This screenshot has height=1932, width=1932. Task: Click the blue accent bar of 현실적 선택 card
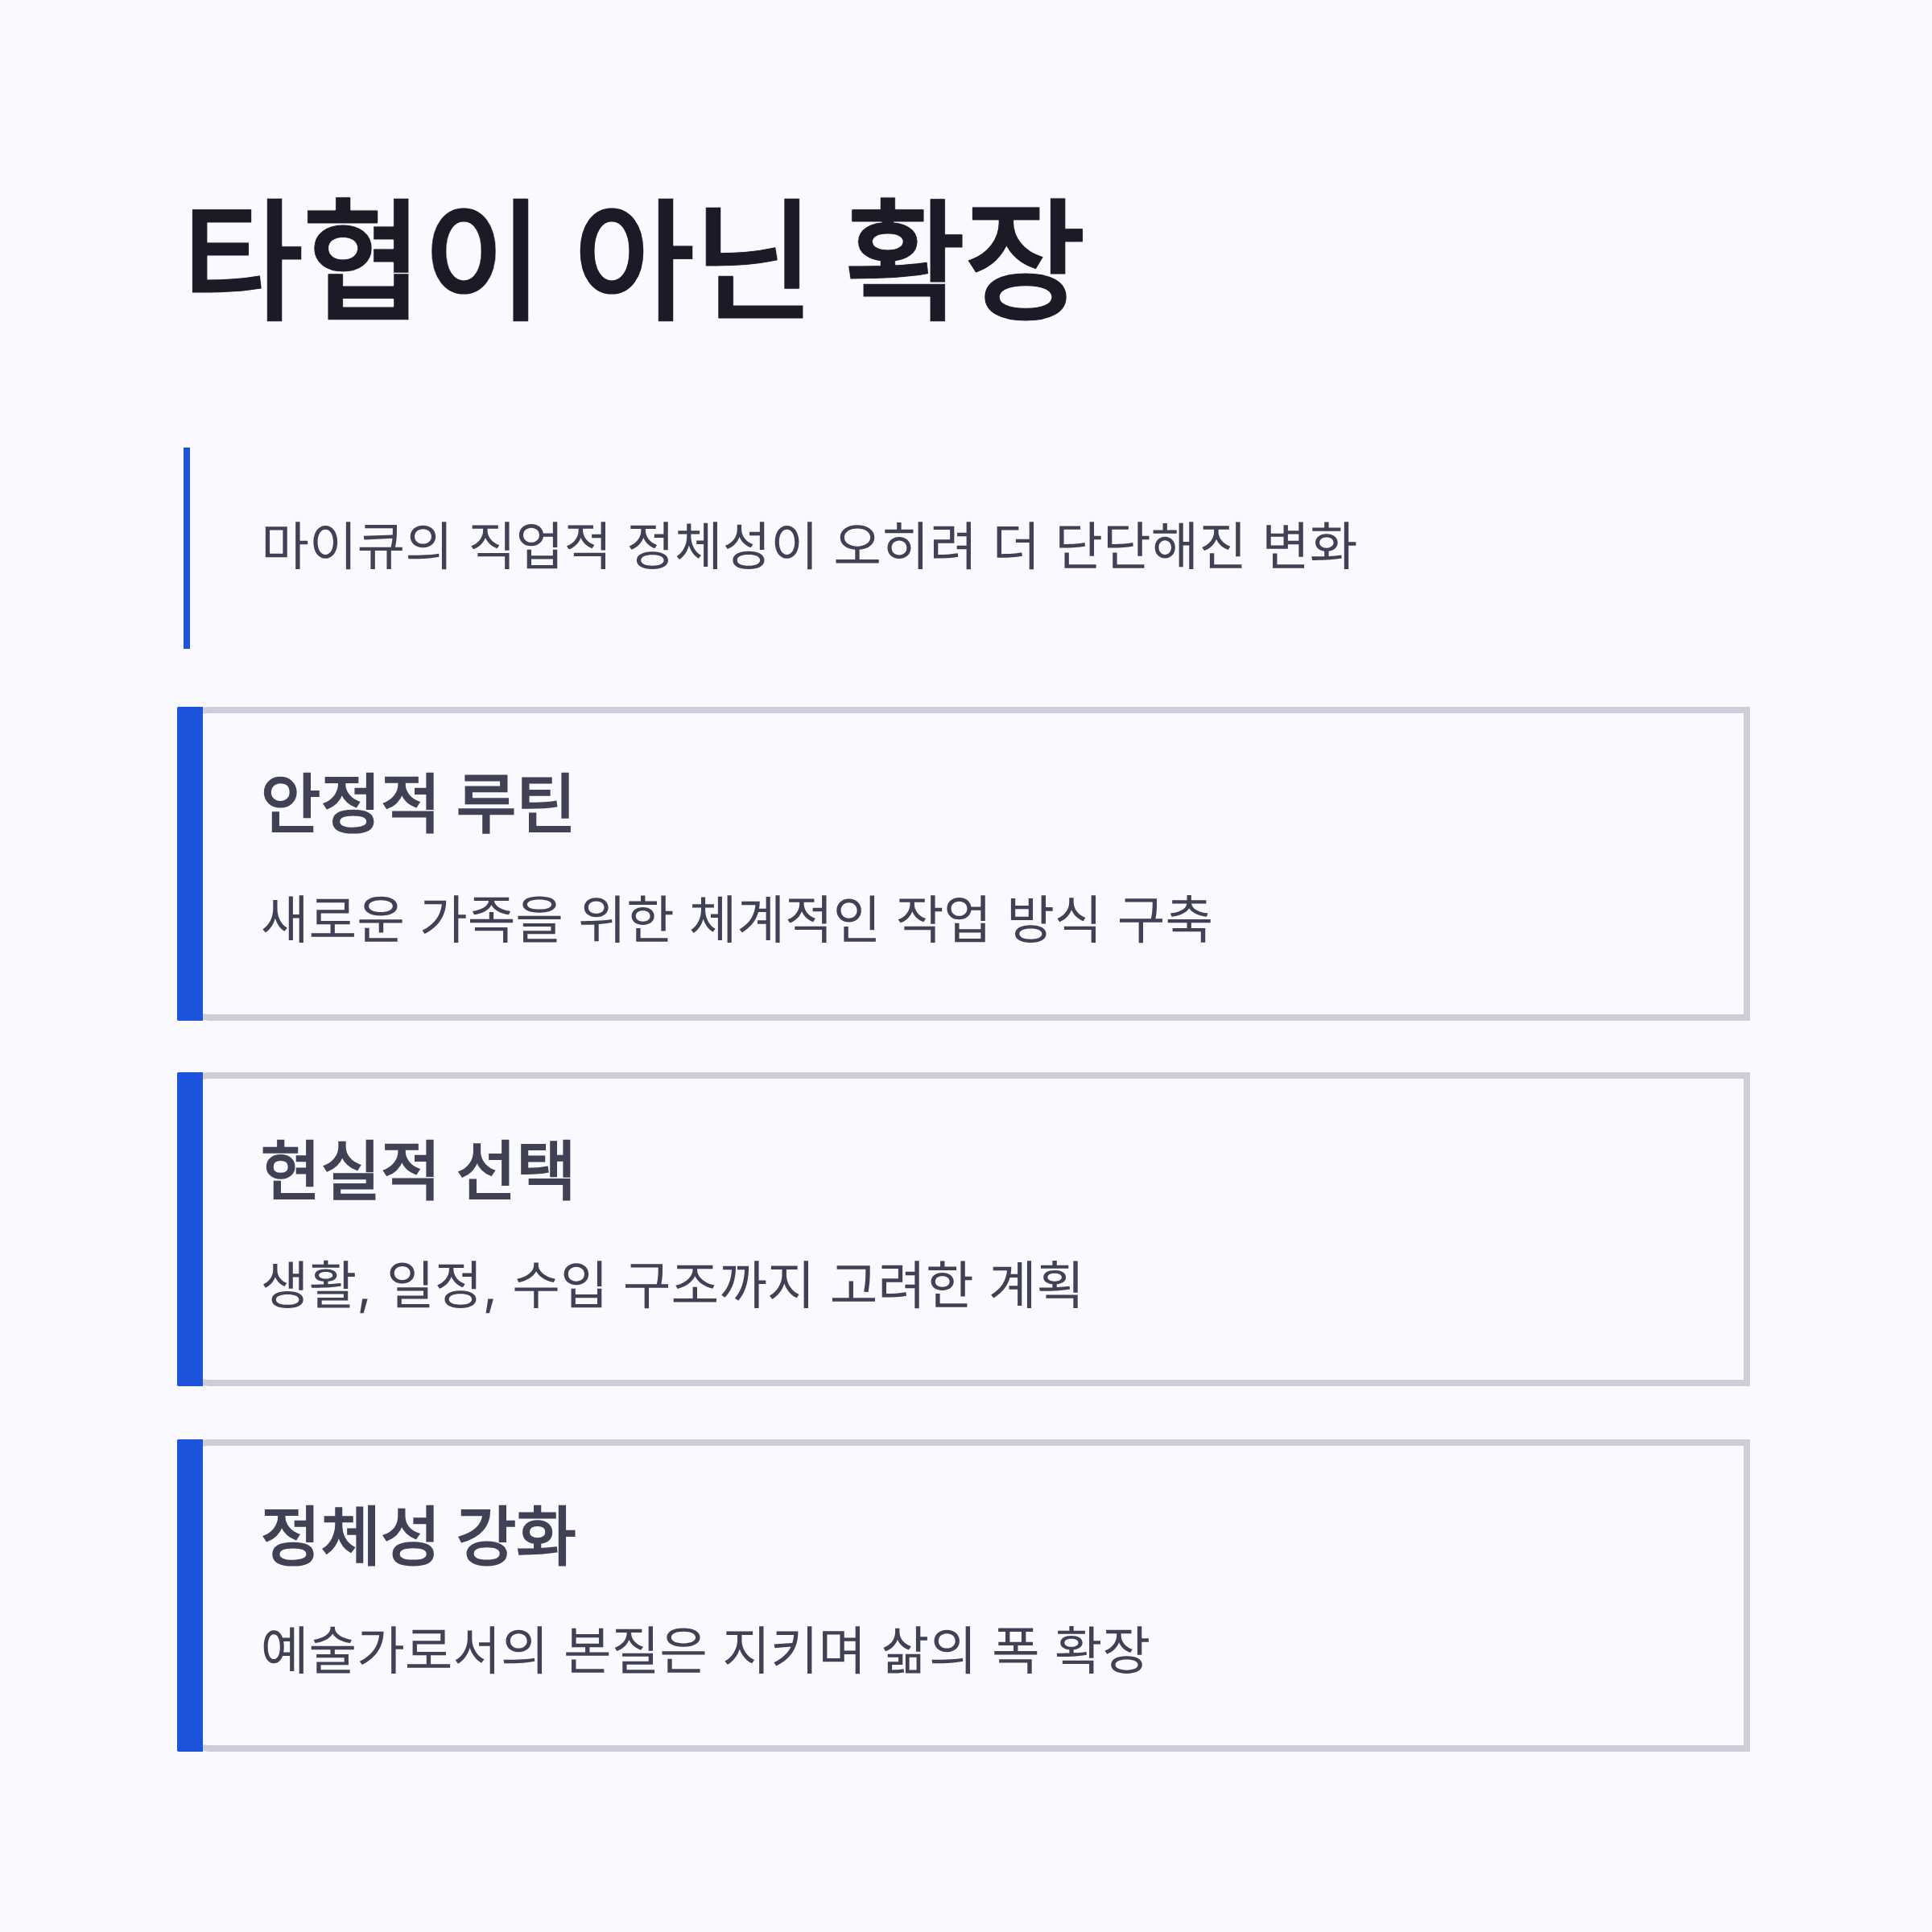190,1229
